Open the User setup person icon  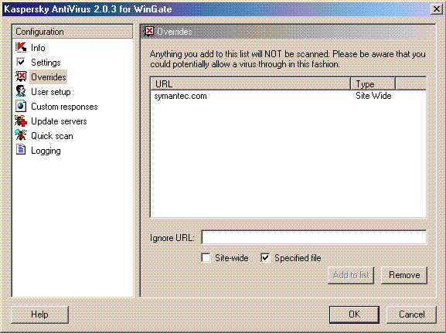(21, 92)
